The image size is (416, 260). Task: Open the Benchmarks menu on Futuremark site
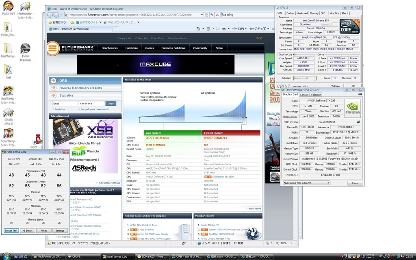coord(110,48)
